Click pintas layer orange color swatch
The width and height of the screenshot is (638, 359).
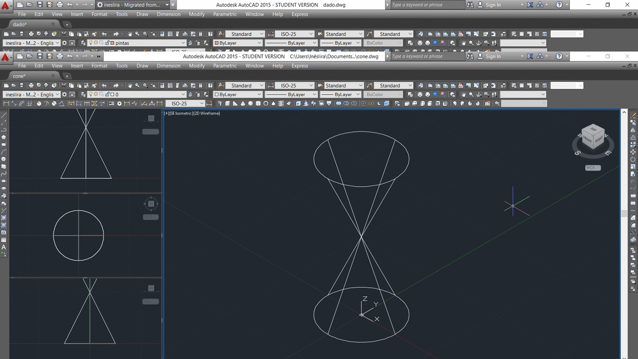112,43
